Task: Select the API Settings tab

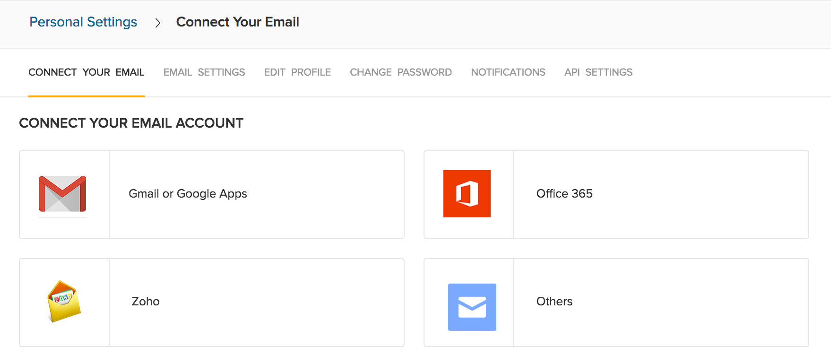Action: [598, 72]
